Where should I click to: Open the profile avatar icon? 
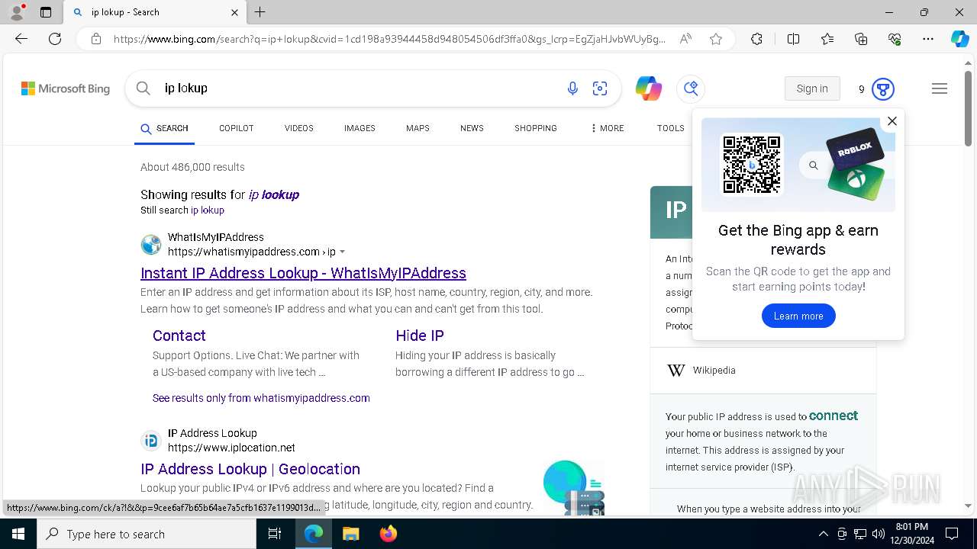(17, 12)
